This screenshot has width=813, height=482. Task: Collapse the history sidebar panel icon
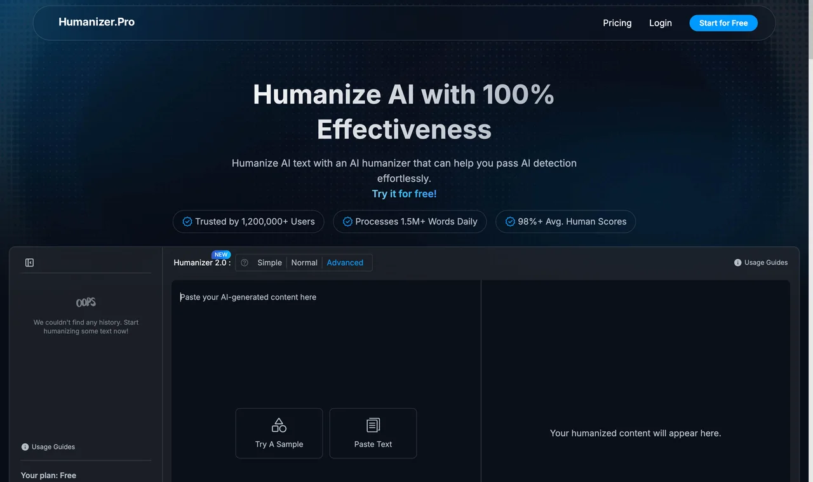click(29, 263)
